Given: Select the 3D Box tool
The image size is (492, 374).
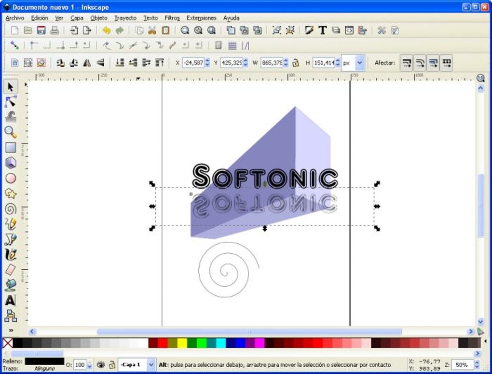Looking at the screenshot, I should coord(10,163).
